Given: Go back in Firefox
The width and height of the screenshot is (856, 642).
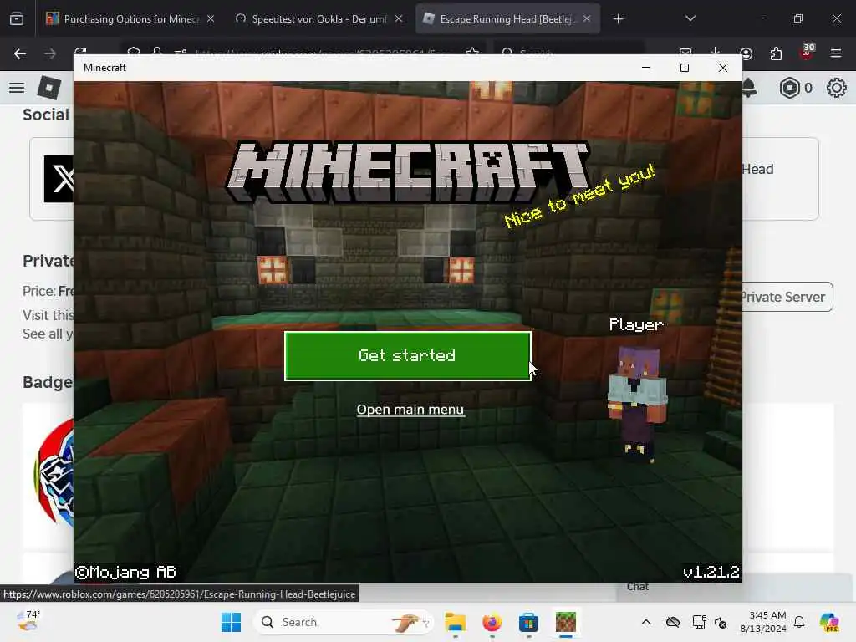Looking at the screenshot, I should click(20, 53).
